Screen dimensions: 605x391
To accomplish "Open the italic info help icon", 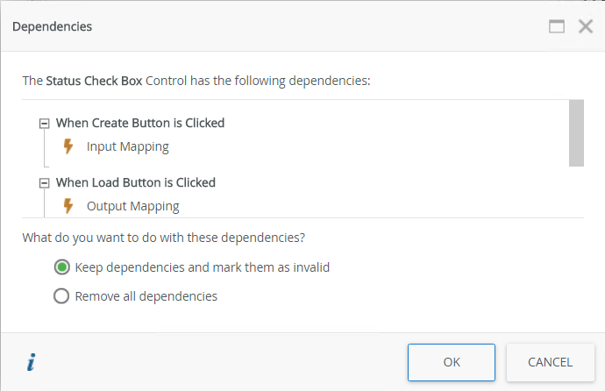I will tap(32, 362).
